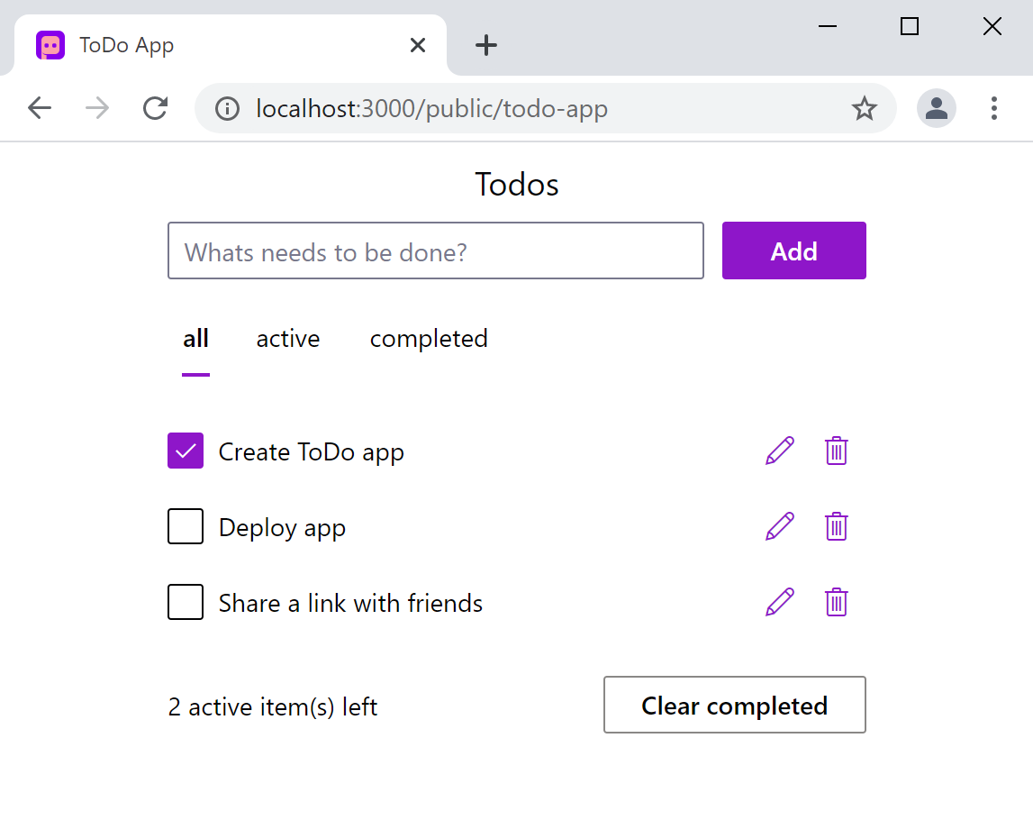The height and width of the screenshot is (820, 1033).
Task: Click pencil icon for 'Deploy app'
Action: pyautogui.click(x=779, y=526)
